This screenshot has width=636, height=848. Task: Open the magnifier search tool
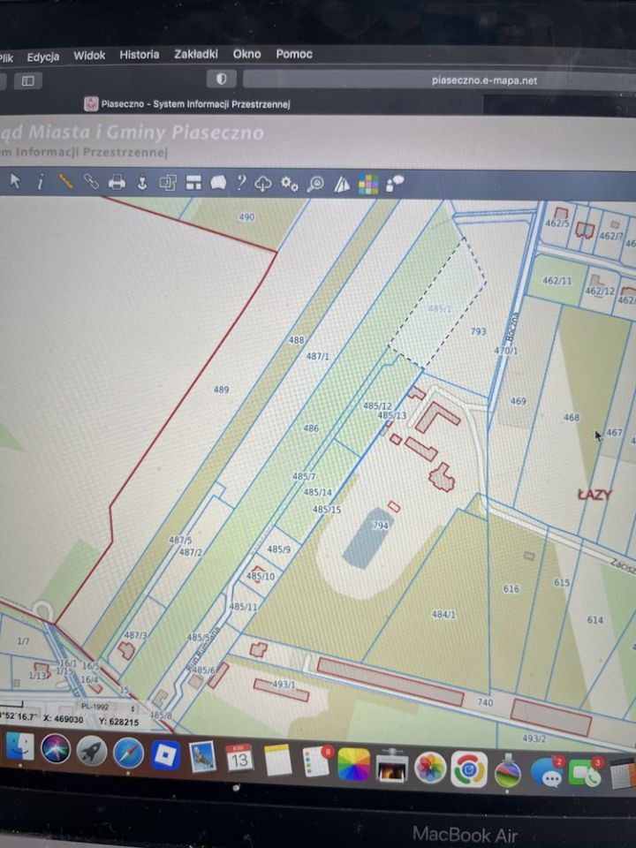pos(314,185)
